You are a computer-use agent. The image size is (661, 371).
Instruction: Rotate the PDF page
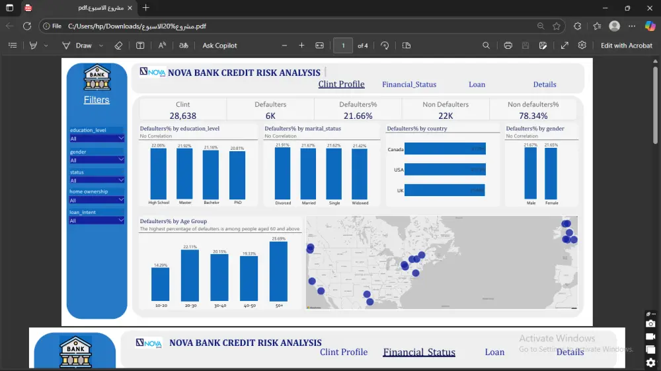tap(385, 46)
